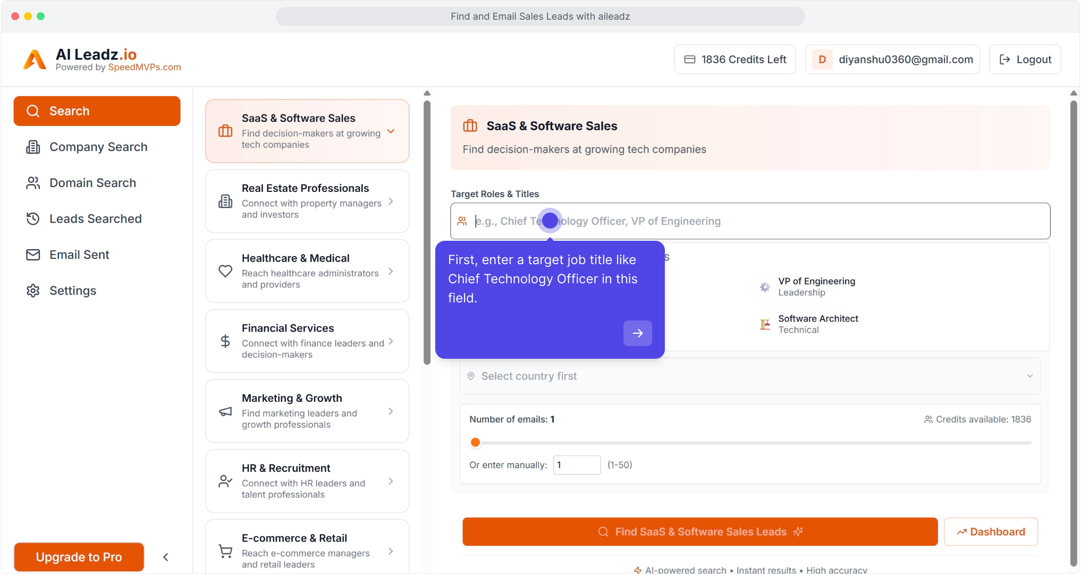Click the megaphone Marketing & Growth icon
Viewport: 1081px width, 574px height.
click(225, 411)
